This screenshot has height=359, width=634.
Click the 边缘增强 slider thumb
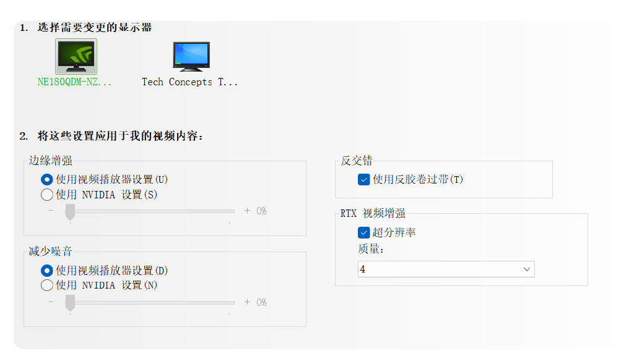pos(70,211)
